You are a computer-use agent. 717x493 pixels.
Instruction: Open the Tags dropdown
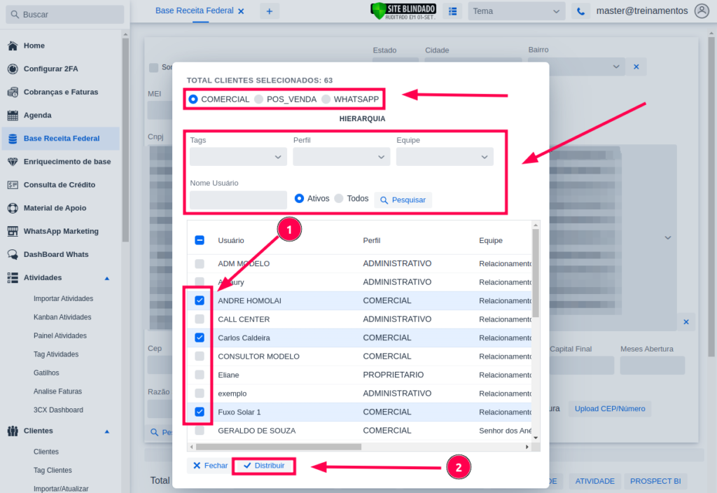coord(238,157)
